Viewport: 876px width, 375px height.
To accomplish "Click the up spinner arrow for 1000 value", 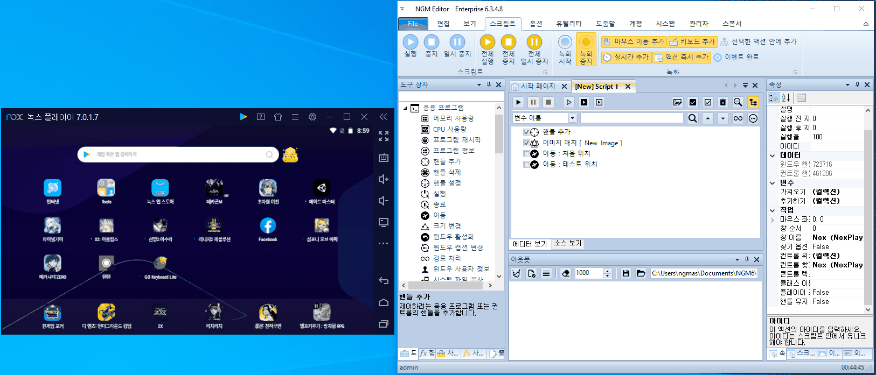I will coord(608,271).
